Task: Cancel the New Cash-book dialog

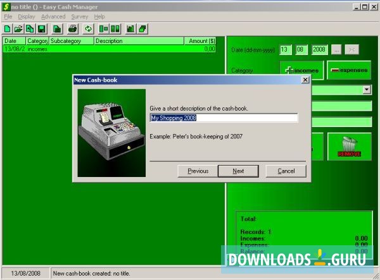Action: point(286,171)
